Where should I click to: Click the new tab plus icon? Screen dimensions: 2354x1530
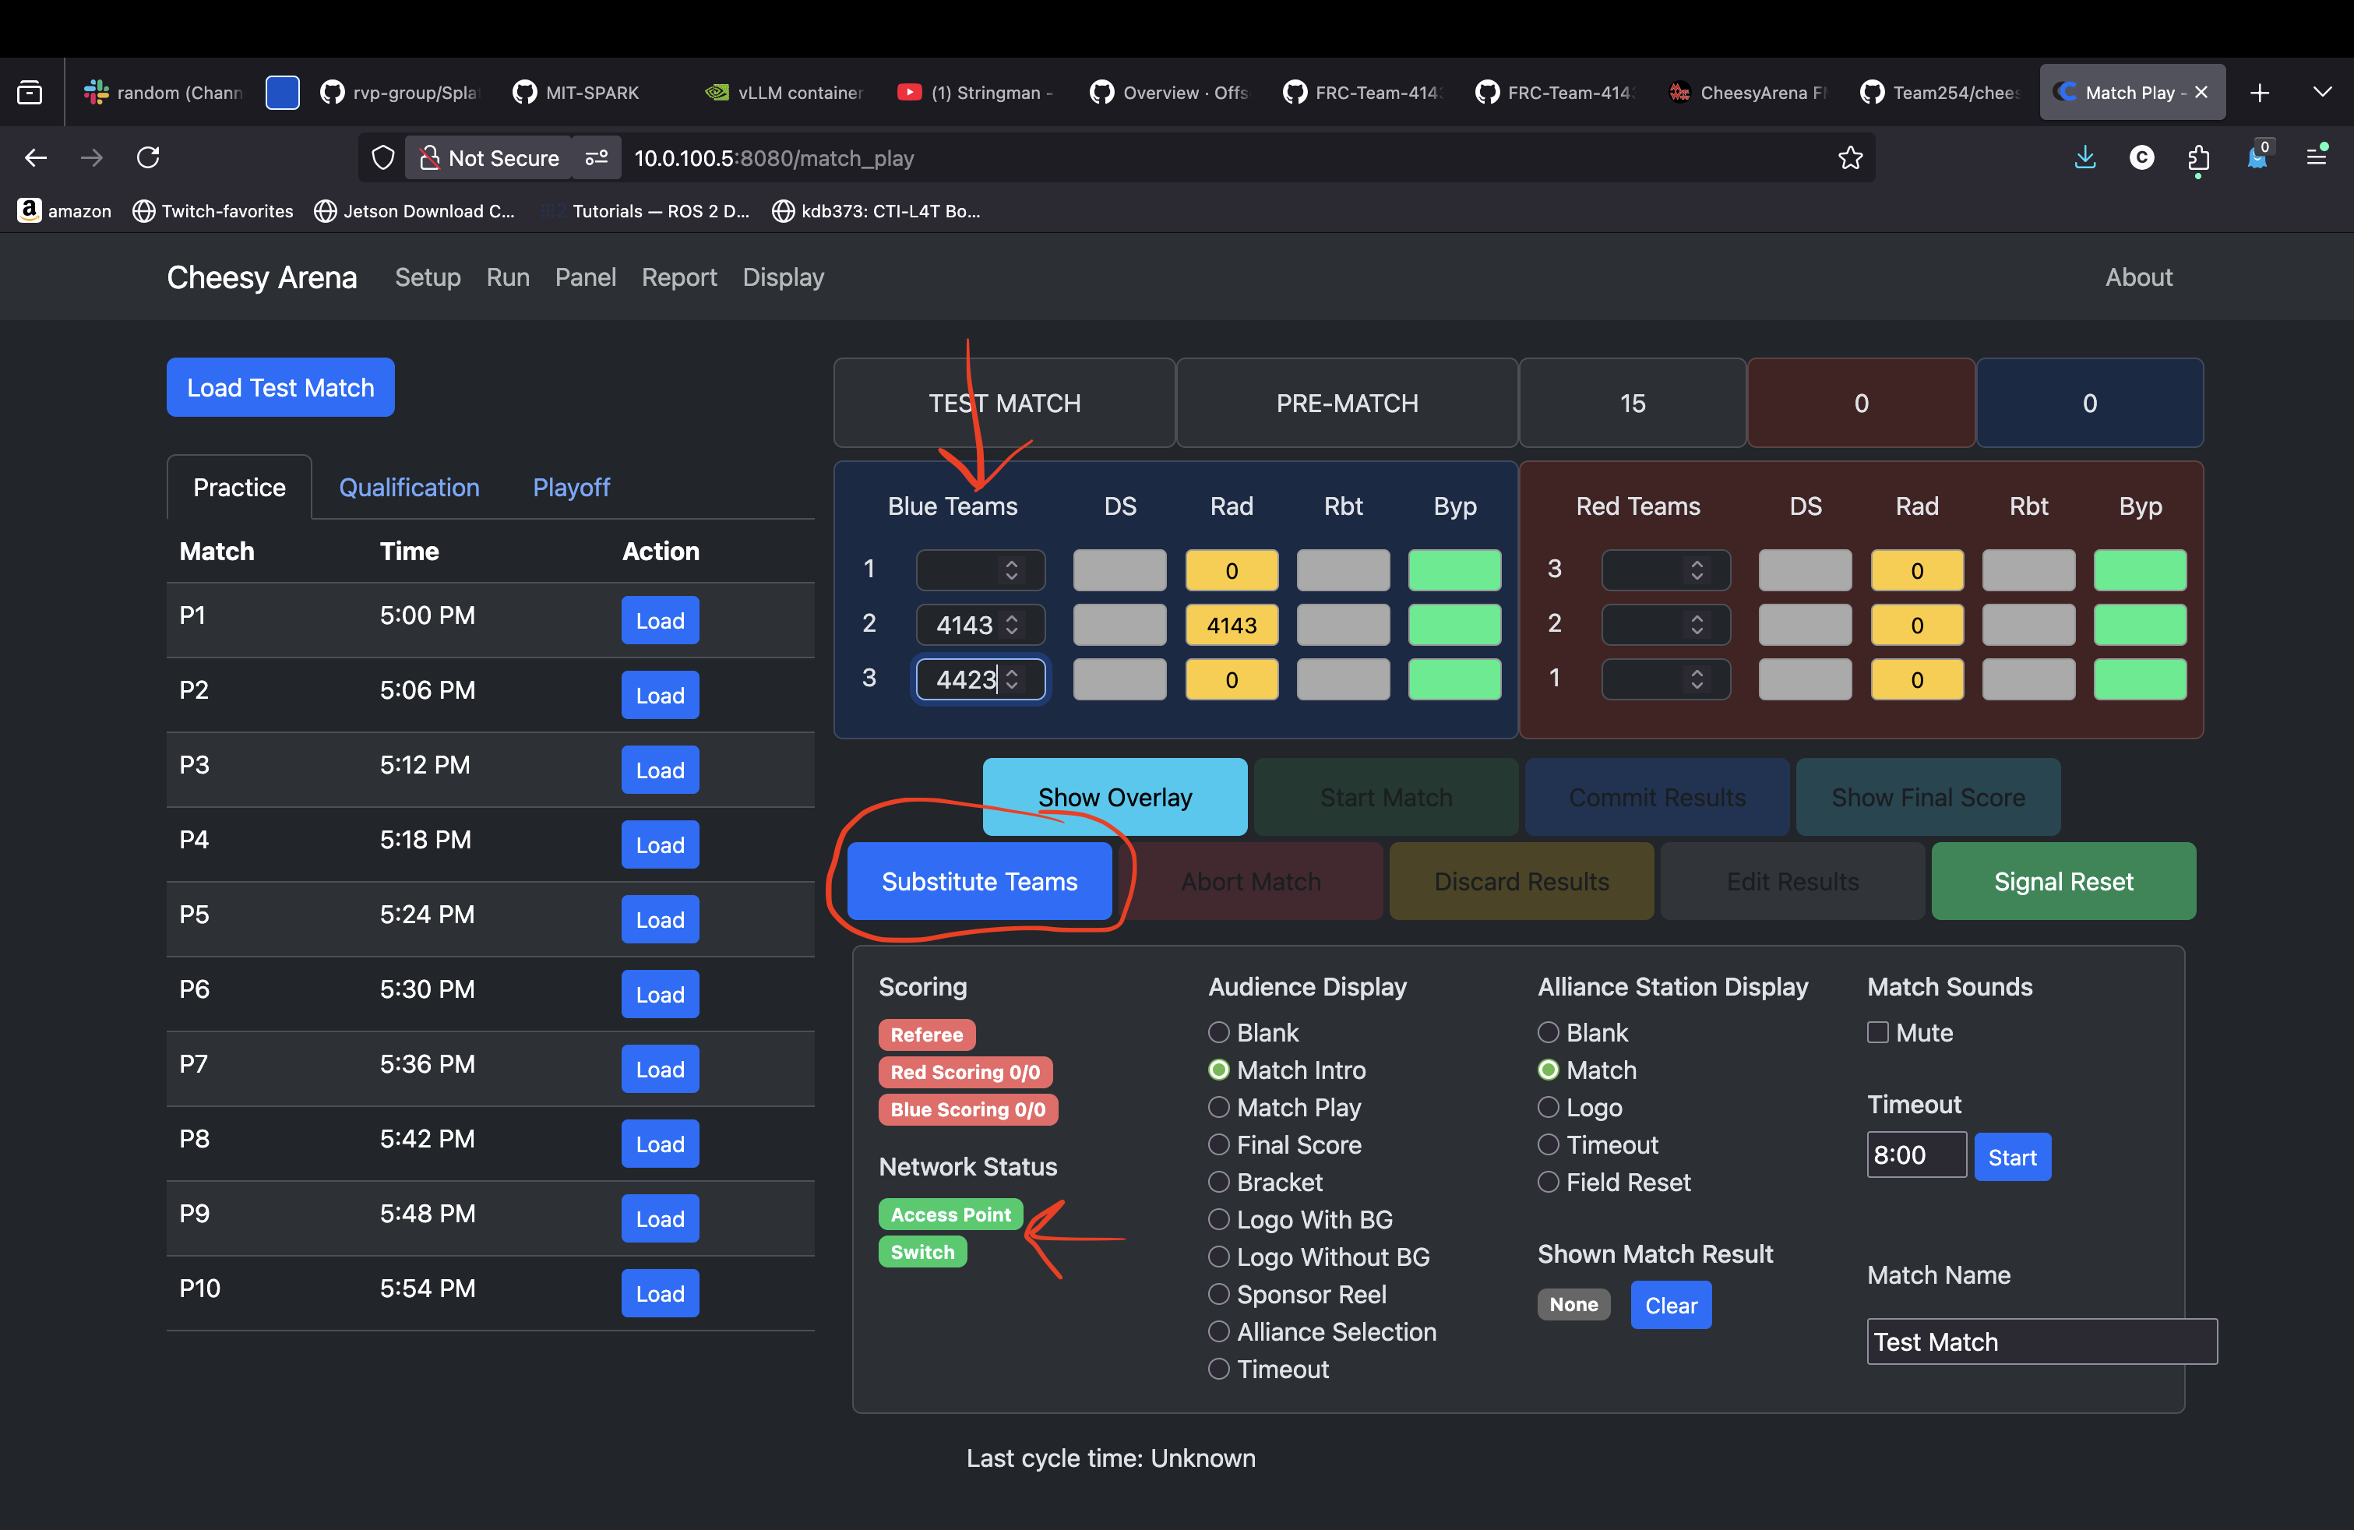coord(2259,93)
